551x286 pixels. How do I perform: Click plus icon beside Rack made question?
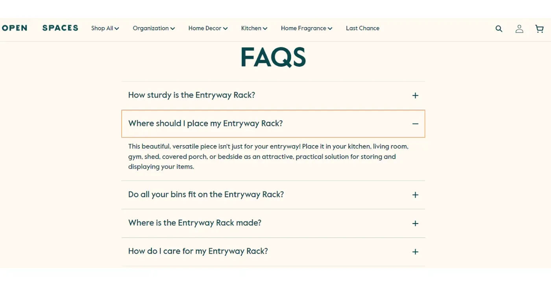415,224
